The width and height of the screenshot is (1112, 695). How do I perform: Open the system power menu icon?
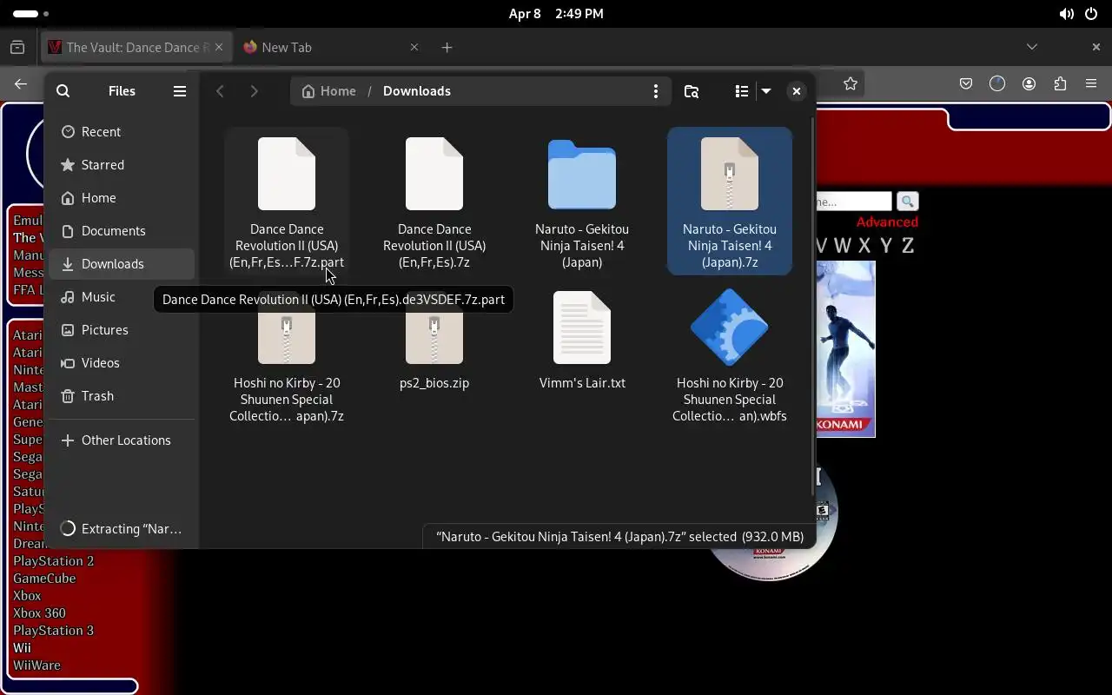point(1091,14)
